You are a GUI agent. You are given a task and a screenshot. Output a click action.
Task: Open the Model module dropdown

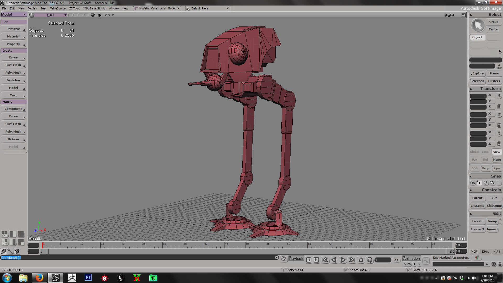(14, 14)
